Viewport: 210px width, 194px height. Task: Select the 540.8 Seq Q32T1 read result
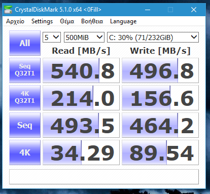(x=81, y=70)
